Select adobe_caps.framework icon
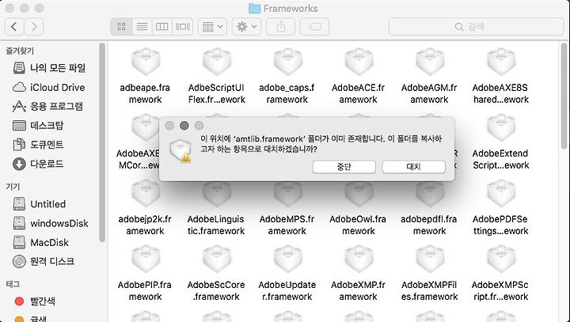 [287, 63]
